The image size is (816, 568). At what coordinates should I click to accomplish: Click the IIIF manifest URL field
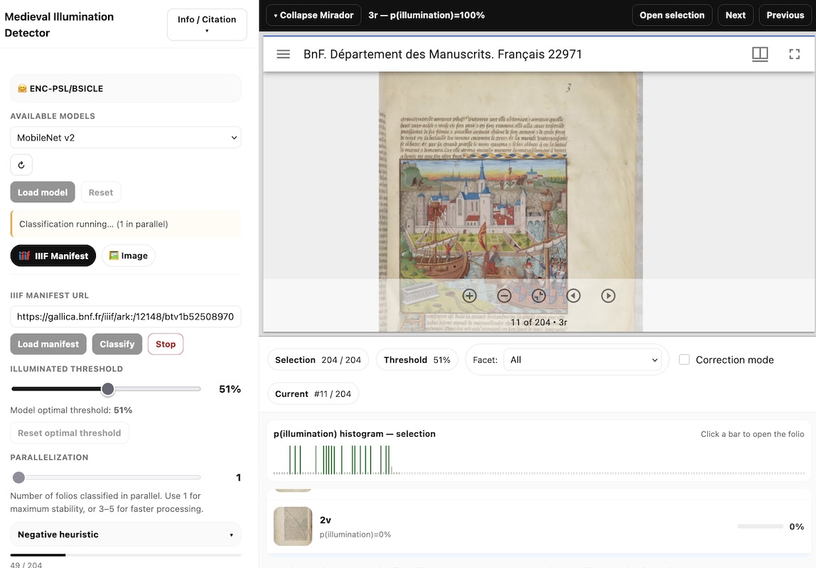125,317
